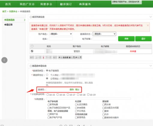Image resolution: width=153 pixels, height=126 pixels.
Task: Open 我的广交会 in top navigation
Action: click(27, 4)
